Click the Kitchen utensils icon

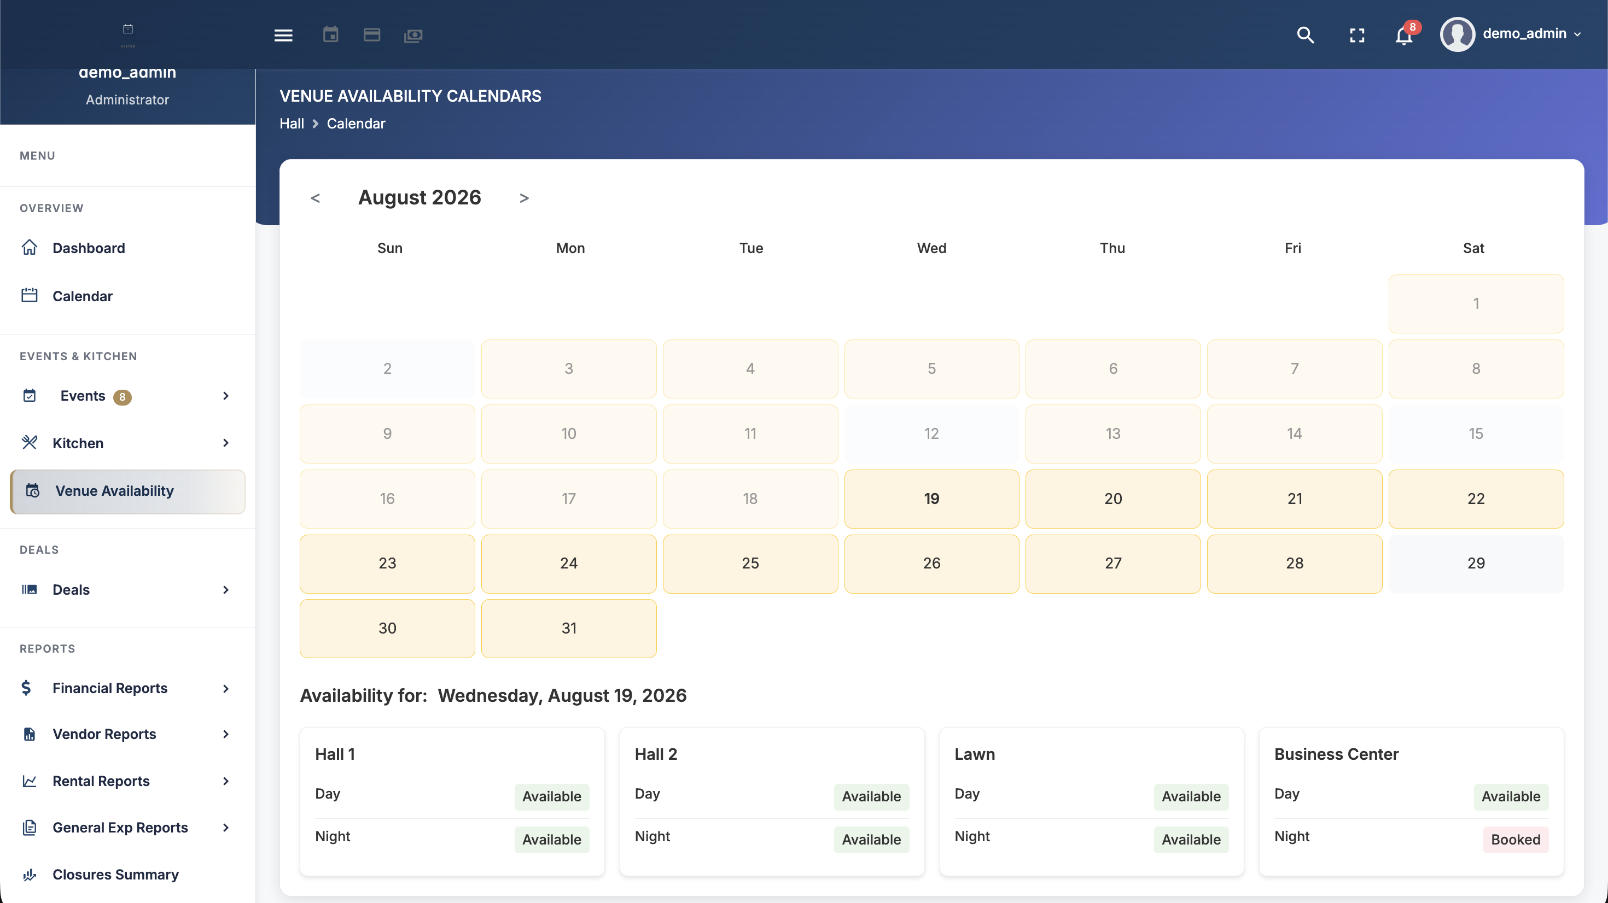tap(30, 442)
